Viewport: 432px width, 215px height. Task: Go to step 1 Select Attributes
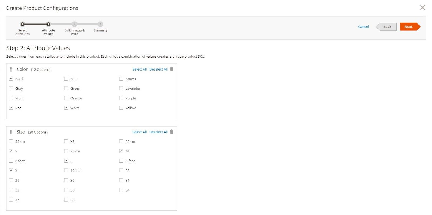coord(22,24)
